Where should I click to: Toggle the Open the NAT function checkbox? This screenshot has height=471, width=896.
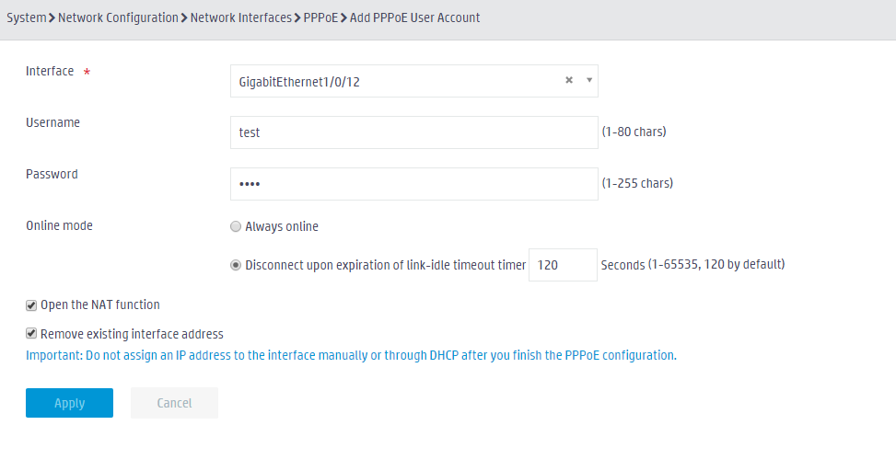tap(31, 305)
